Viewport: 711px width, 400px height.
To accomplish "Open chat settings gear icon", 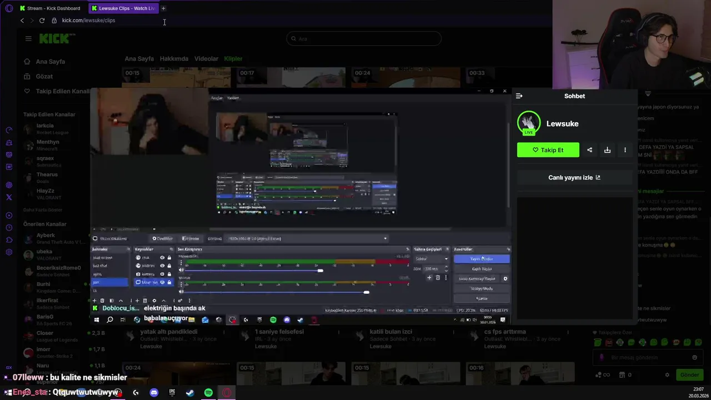I will click(x=667, y=375).
